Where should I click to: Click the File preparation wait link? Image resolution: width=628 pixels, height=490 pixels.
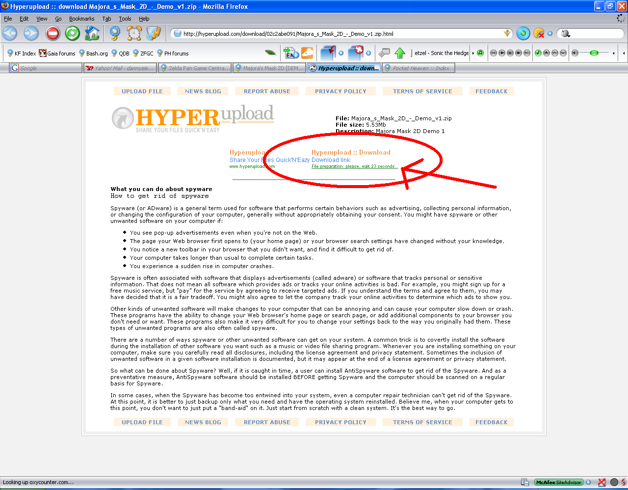(355, 166)
